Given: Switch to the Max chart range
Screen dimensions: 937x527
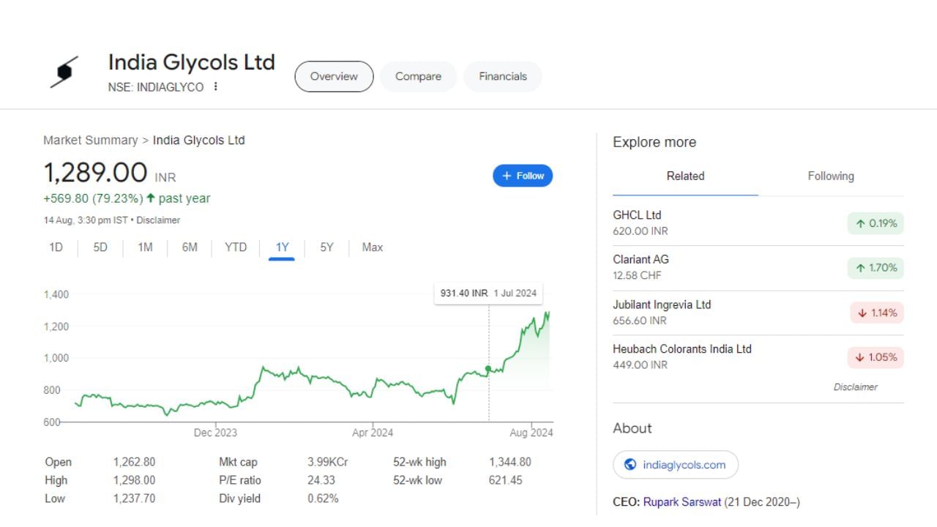Looking at the screenshot, I should [x=372, y=247].
